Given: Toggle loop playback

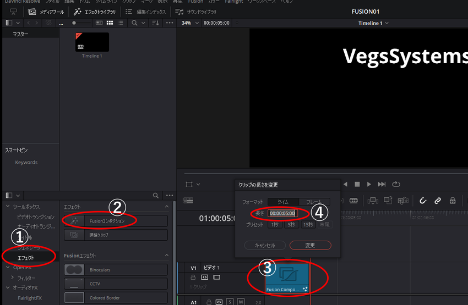Looking at the screenshot, I should (x=396, y=184).
